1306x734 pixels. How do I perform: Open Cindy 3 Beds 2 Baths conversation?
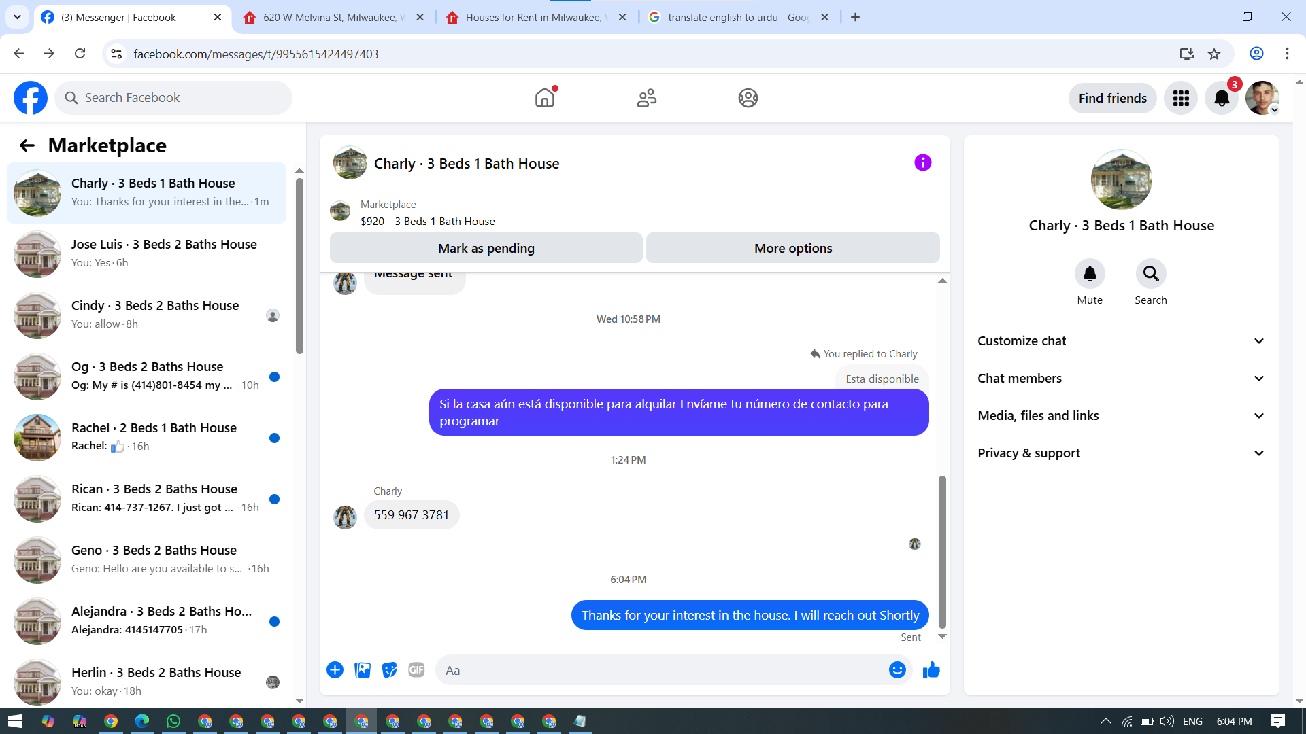click(146, 315)
